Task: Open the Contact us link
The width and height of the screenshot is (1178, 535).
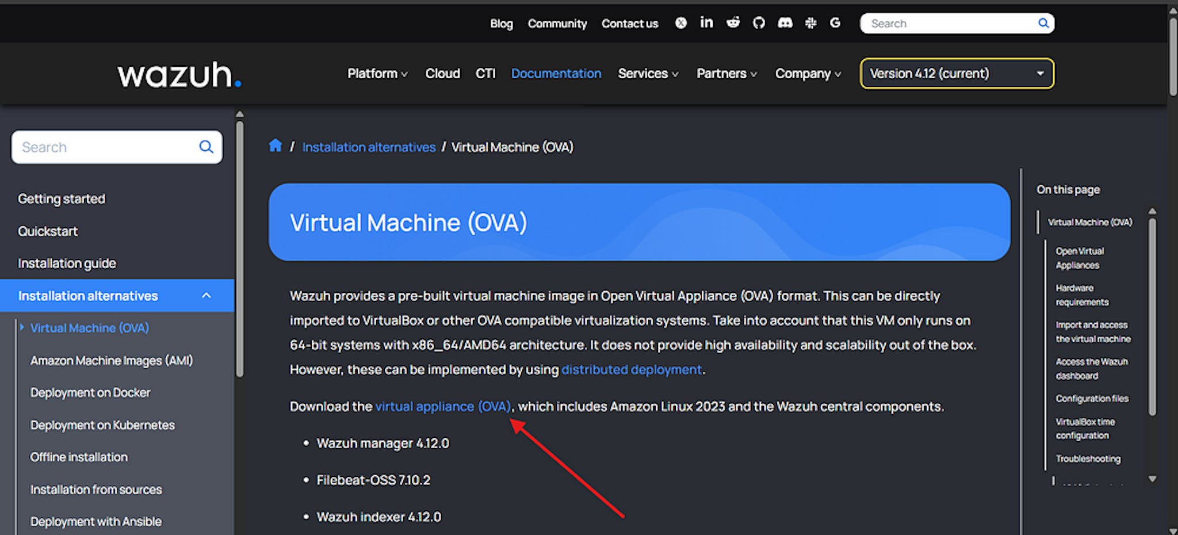Action: [630, 24]
